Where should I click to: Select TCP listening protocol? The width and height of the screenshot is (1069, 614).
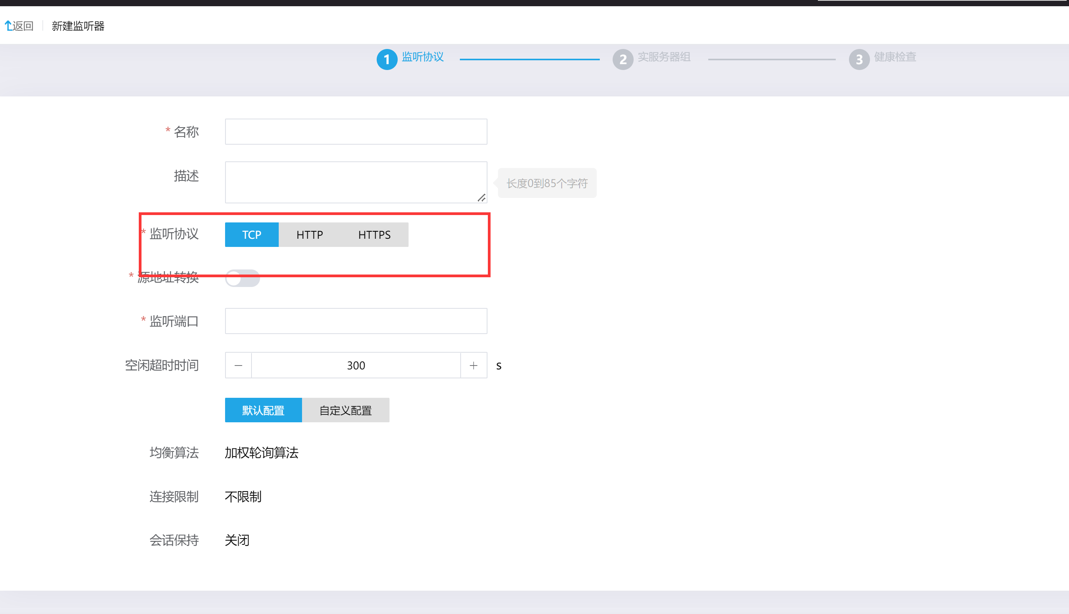(x=252, y=234)
